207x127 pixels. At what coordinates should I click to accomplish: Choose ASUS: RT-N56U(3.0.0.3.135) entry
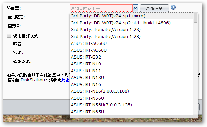pyautogui.click(x=131, y=105)
